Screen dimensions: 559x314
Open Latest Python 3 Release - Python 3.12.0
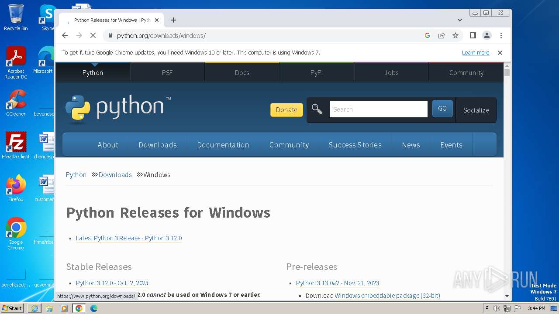pyautogui.click(x=129, y=238)
